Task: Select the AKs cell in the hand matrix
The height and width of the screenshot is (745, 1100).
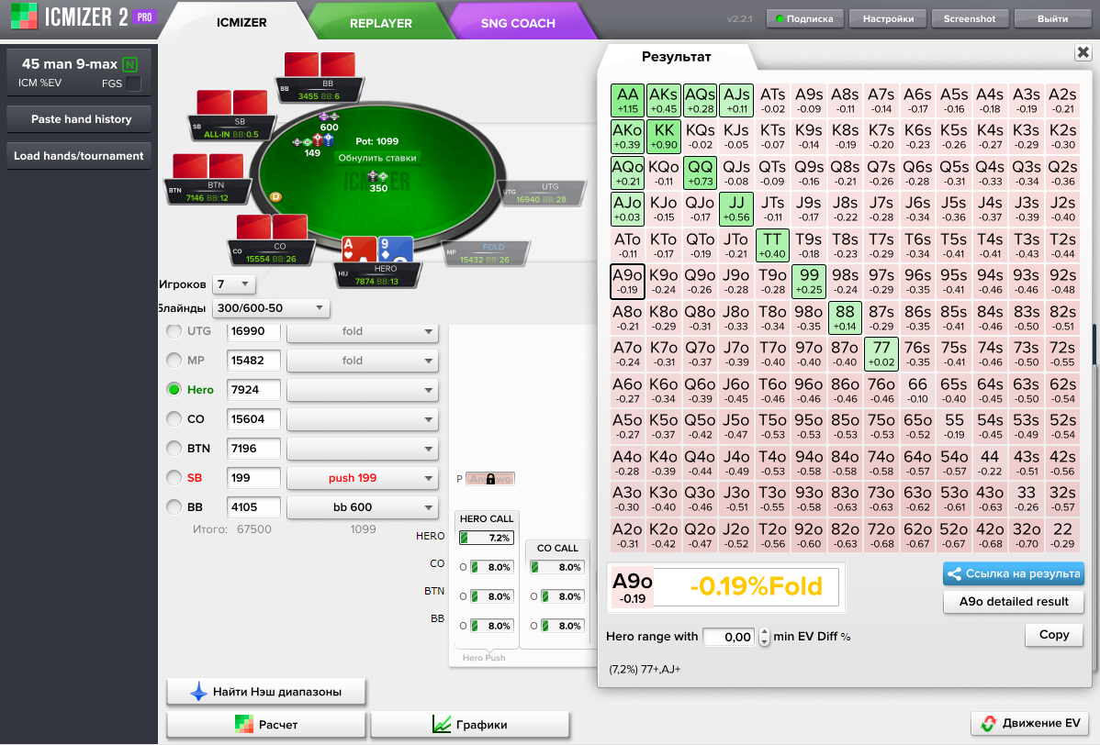Action: [664, 100]
